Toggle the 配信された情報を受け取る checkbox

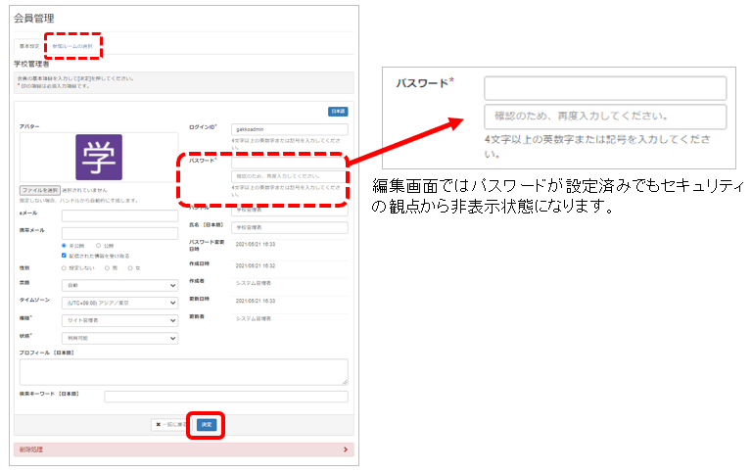click(x=65, y=255)
